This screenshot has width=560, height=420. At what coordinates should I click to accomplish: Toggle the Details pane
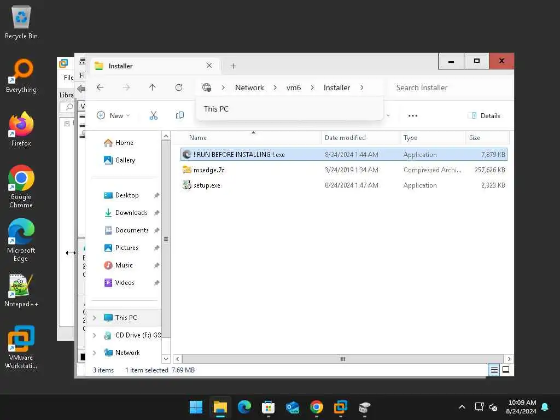click(484, 116)
